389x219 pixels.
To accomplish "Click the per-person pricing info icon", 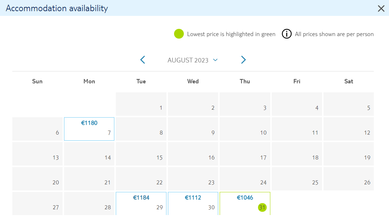I will 287,34.
